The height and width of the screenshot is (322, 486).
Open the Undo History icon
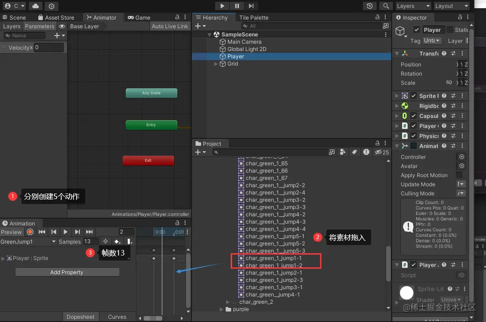(369, 6)
